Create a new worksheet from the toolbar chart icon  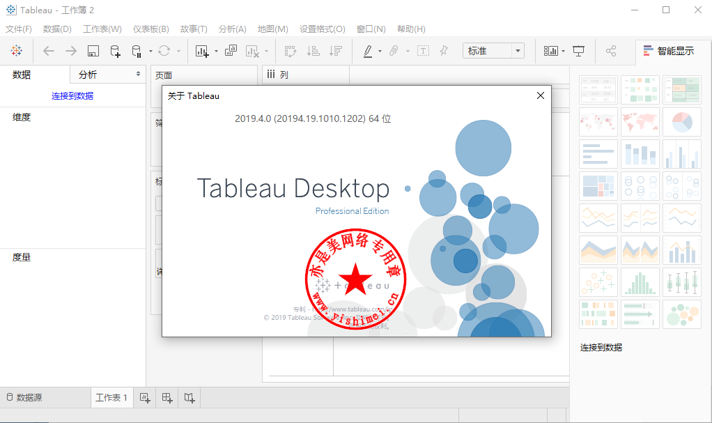tap(202, 51)
